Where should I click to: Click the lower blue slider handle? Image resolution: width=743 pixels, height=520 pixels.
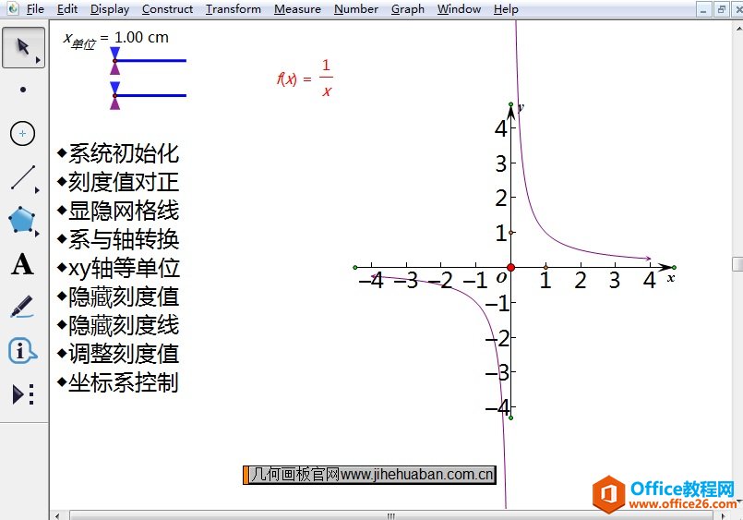click(114, 96)
